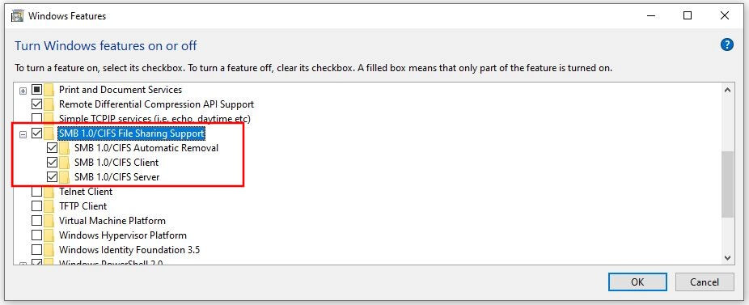Uncheck the SMB 1.0/CIFS Client checkbox
The image size is (749, 305).
pyautogui.click(x=52, y=163)
